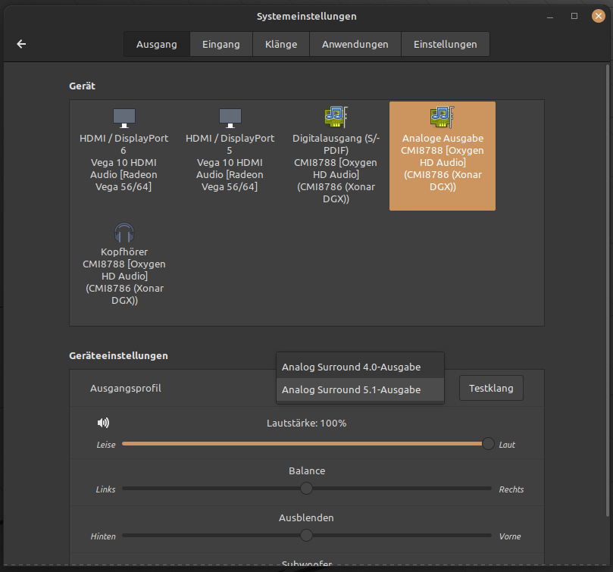This screenshot has width=613, height=572.
Task: Go back with the left arrow button
Action: point(21,44)
